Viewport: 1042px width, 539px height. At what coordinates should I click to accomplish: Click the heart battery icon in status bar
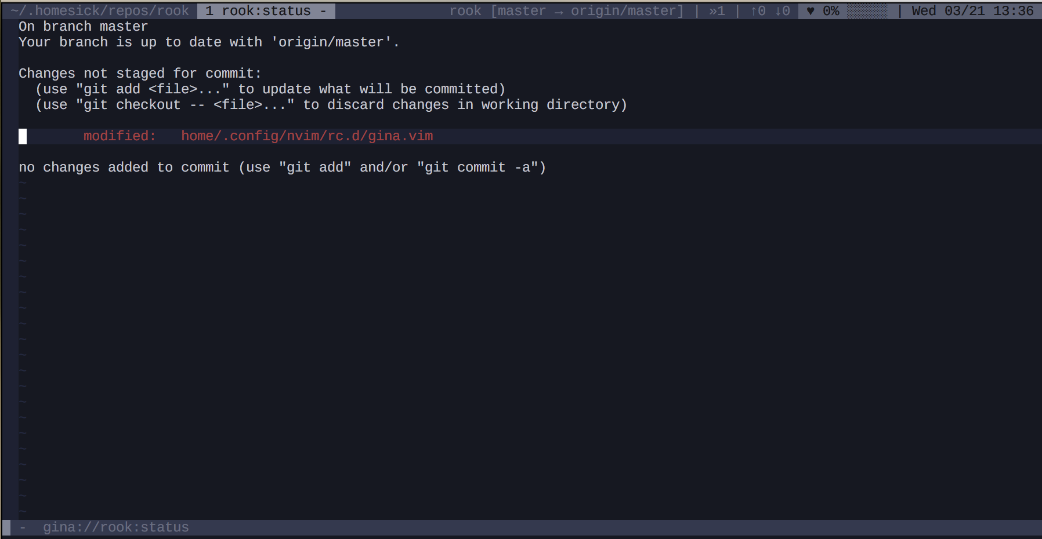[809, 10]
